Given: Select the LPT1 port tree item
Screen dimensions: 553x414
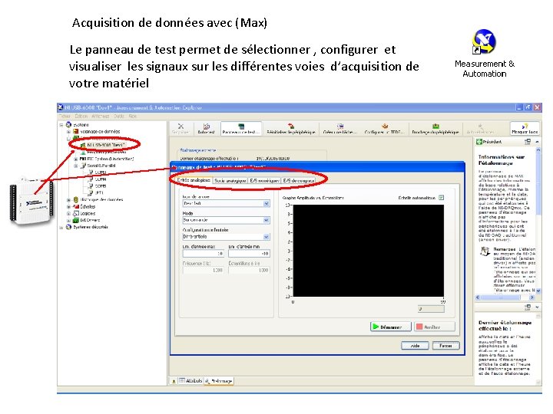Looking at the screenshot, I should coord(95,192).
